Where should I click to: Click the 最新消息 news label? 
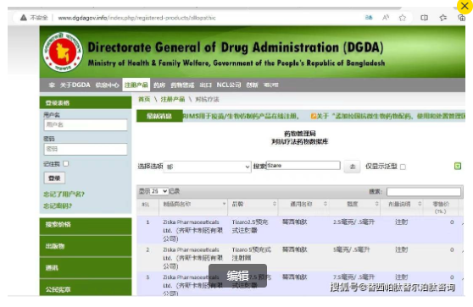coord(159,116)
